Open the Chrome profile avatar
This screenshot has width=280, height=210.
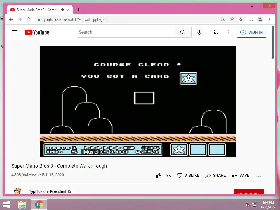260,19
